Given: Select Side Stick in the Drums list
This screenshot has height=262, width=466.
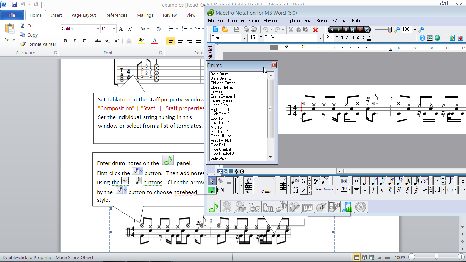Looking at the screenshot, I should [x=238, y=158].
